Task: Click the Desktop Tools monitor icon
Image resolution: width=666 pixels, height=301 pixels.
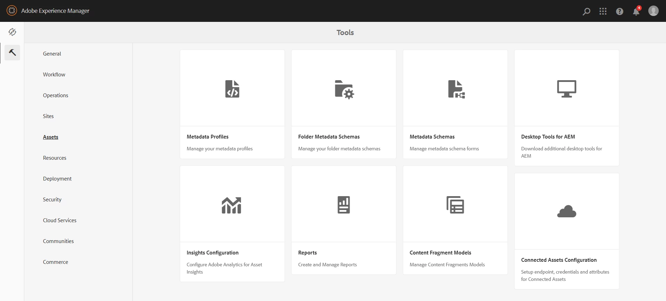Action: tap(567, 89)
